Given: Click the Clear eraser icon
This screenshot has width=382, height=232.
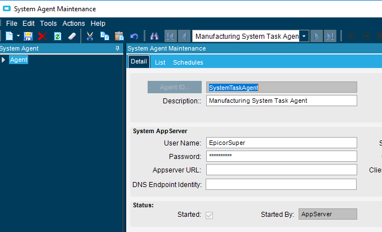Looking at the screenshot, I should click(72, 36).
